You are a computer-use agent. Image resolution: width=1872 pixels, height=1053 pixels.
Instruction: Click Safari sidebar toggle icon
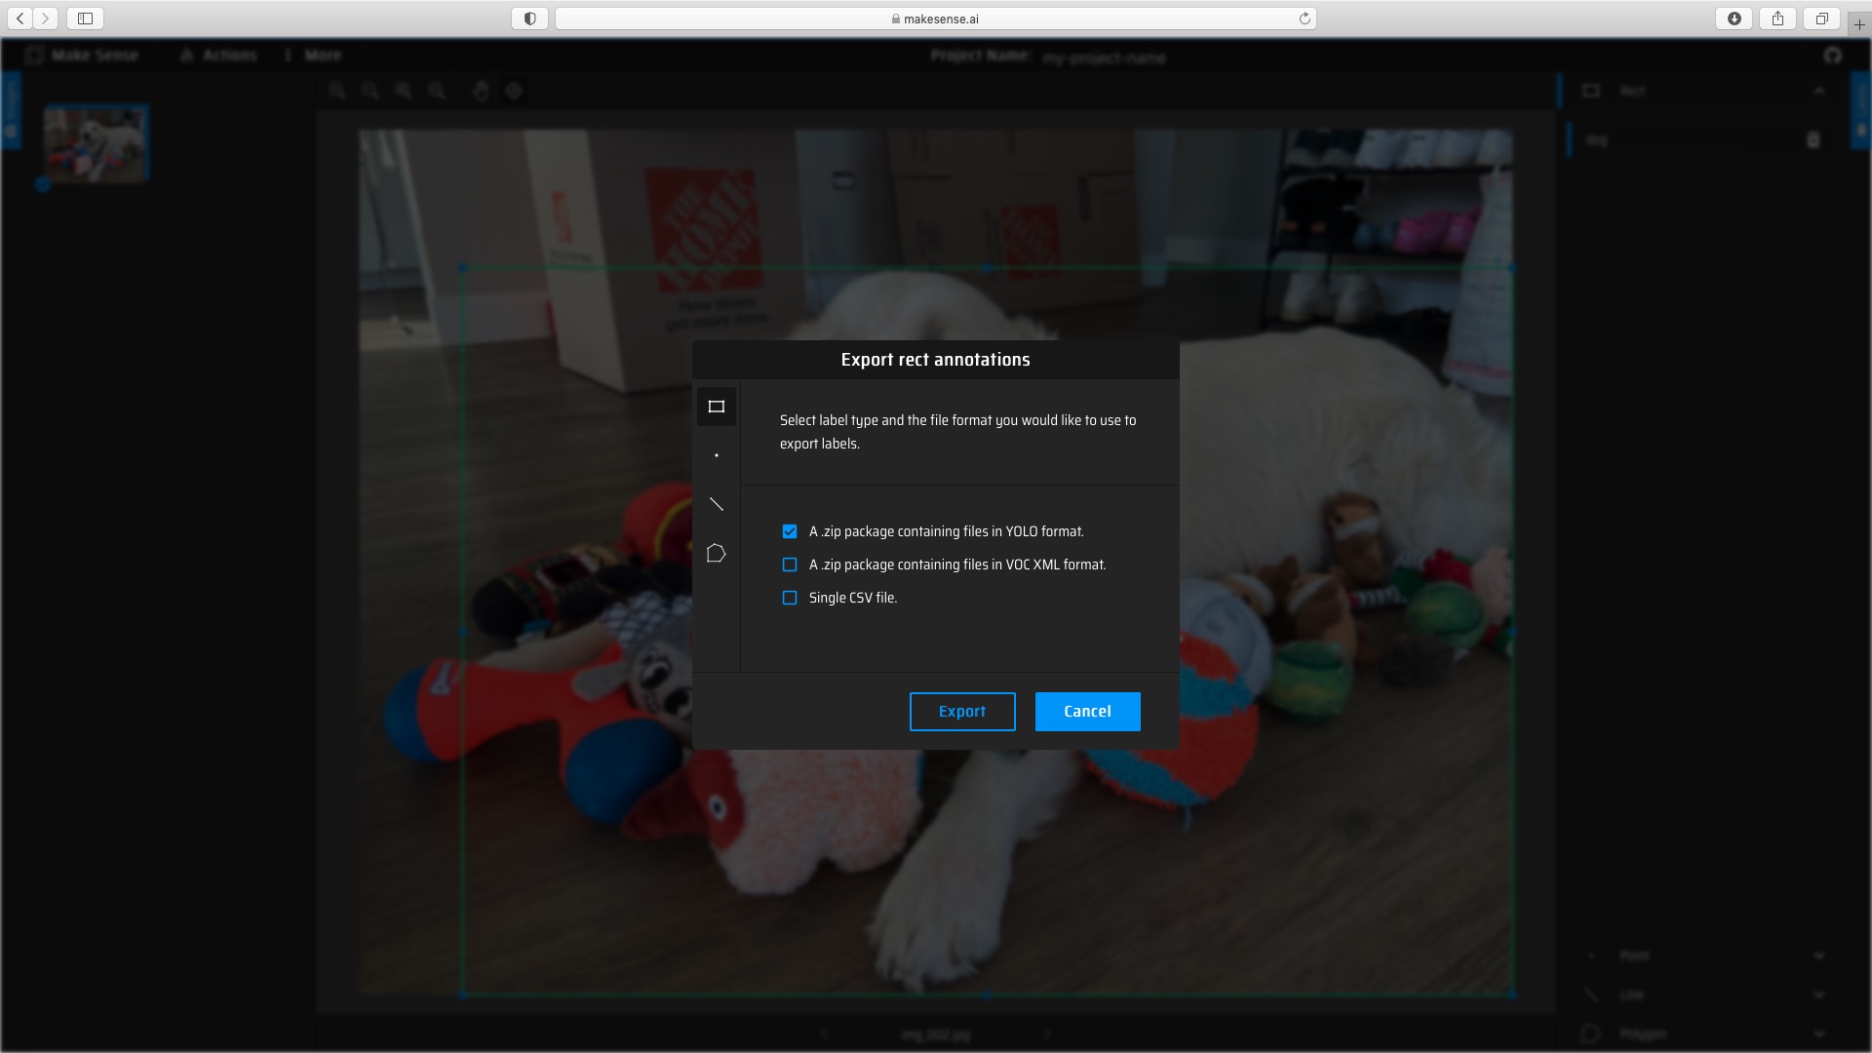coord(85,19)
